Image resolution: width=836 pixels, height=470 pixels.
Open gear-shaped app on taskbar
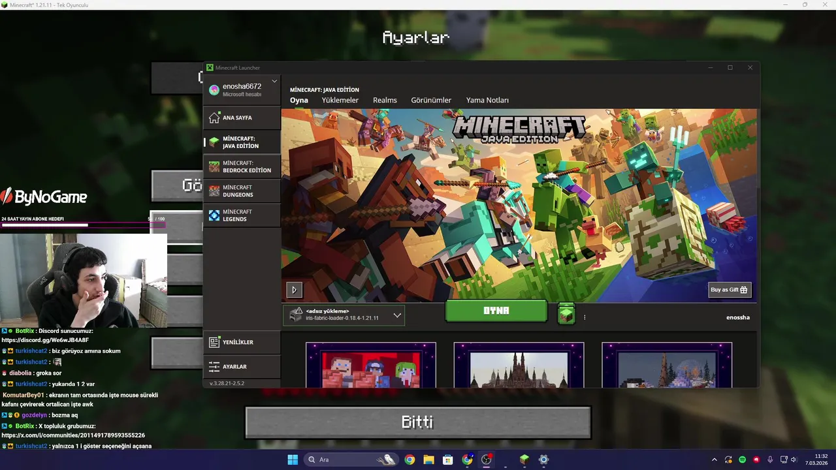(x=543, y=460)
